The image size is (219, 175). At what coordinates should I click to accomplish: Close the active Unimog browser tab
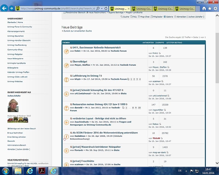pos(129,9)
